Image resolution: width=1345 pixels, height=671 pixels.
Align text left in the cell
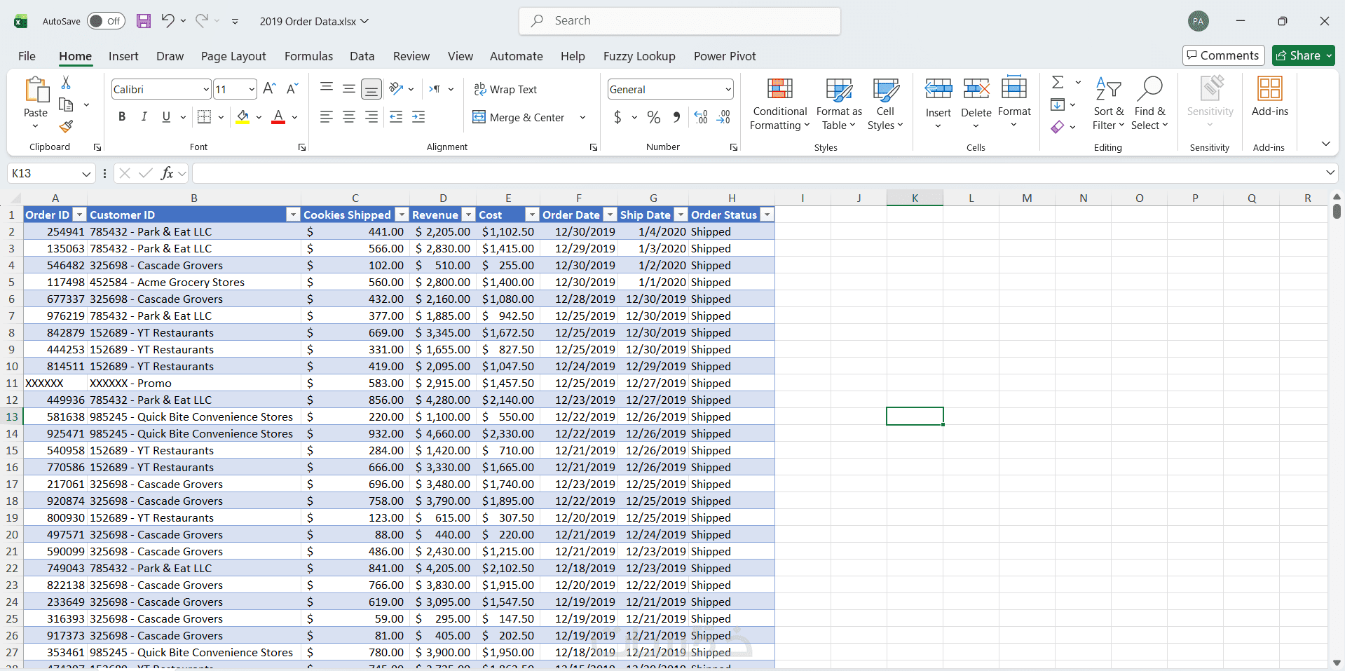point(327,117)
